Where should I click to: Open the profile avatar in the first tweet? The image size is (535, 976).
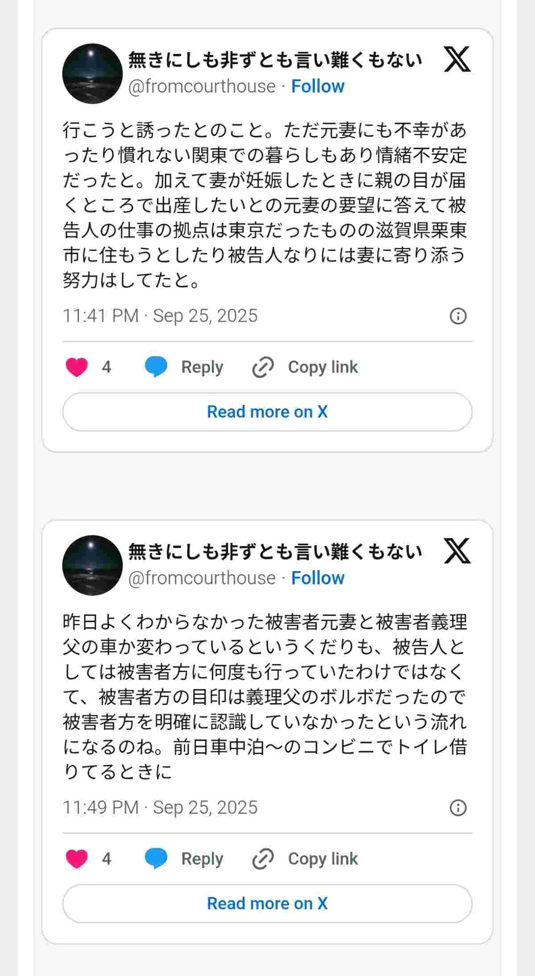[x=92, y=74]
